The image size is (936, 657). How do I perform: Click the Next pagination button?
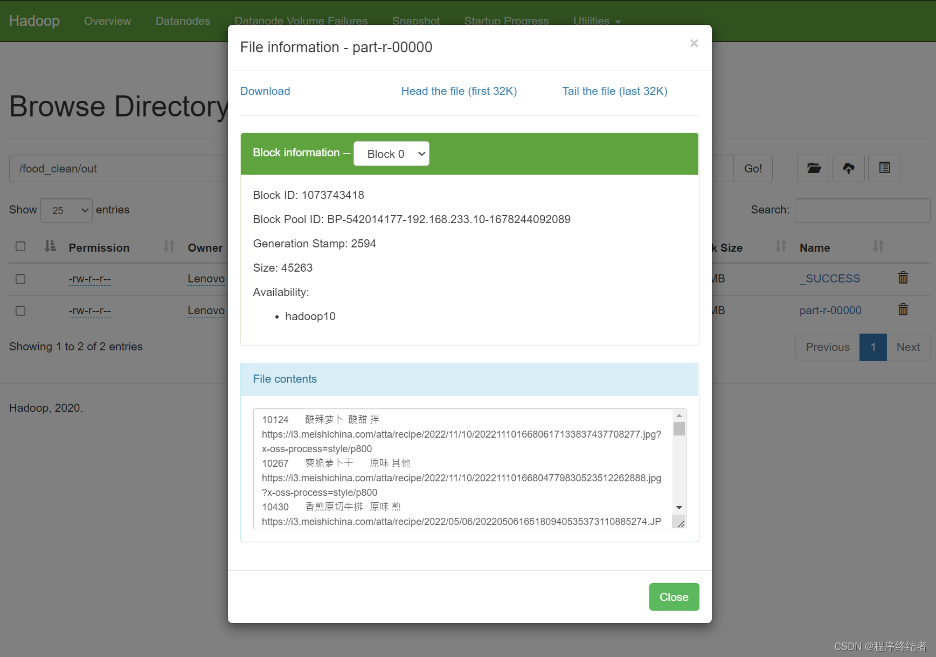coord(908,347)
